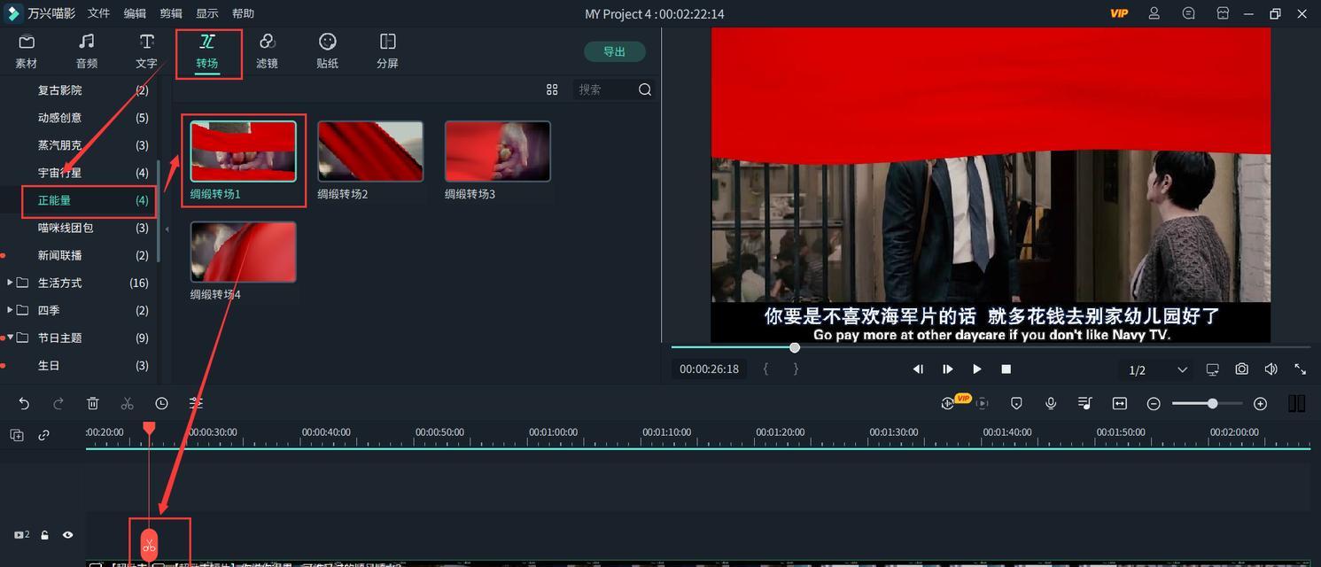Take a snapshot with camera icon
Viewport: 1321px width, 567px height.
[1242, 369]
